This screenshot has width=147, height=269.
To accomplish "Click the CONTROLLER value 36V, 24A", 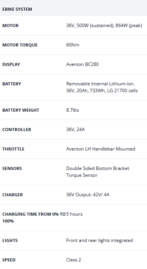I will click(76, 129).
